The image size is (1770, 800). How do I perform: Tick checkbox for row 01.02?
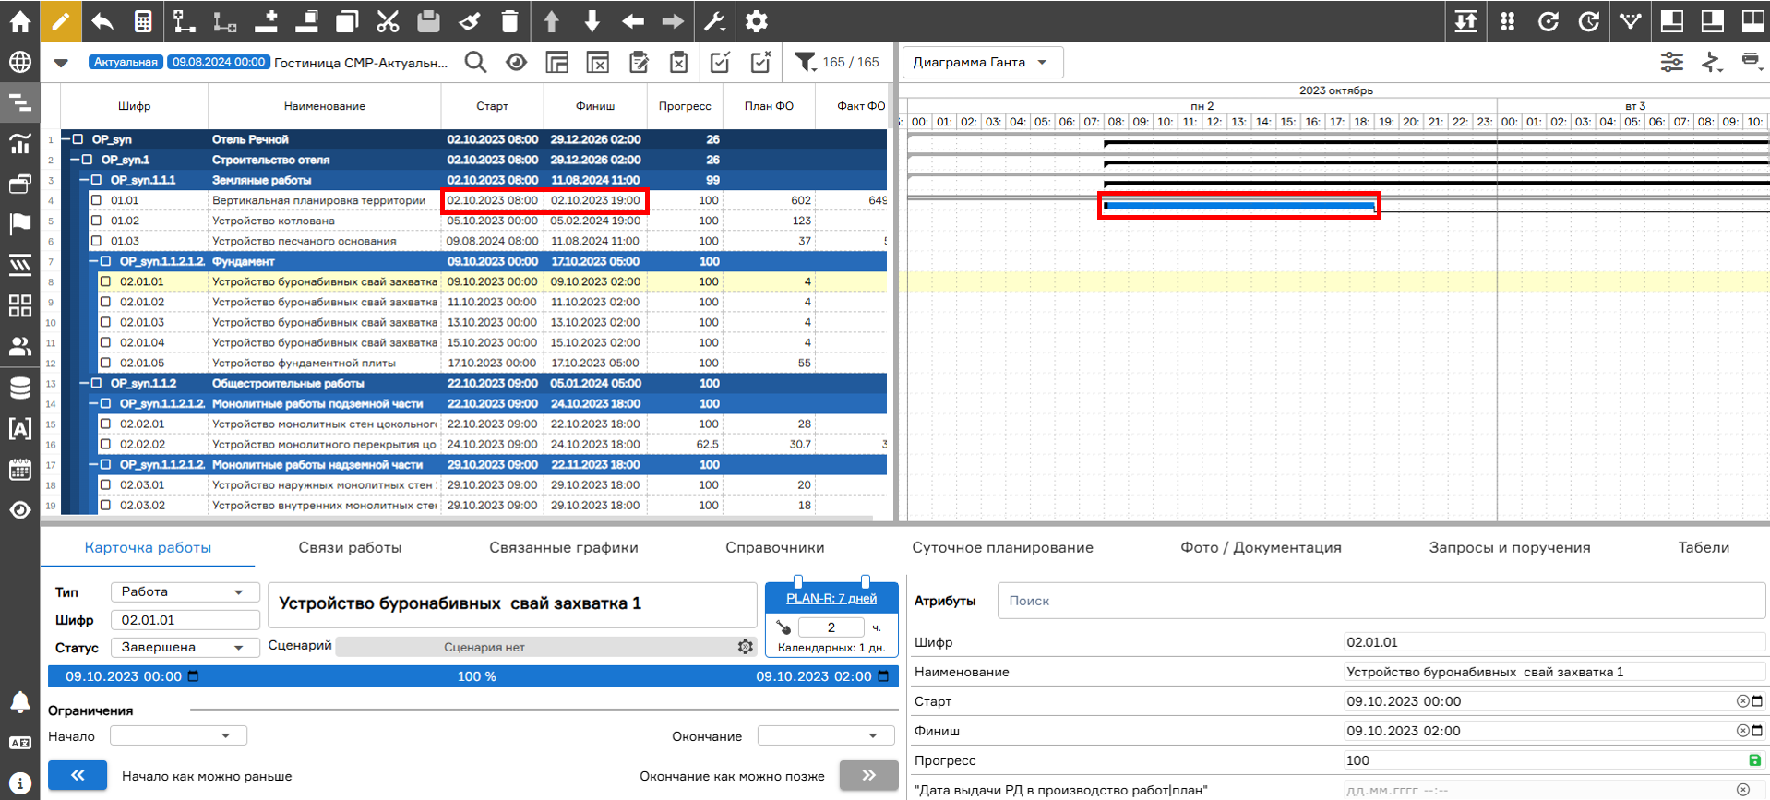pos(96,221)
